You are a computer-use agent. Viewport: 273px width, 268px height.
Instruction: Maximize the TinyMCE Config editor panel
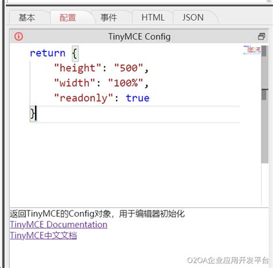pos(261,36)
